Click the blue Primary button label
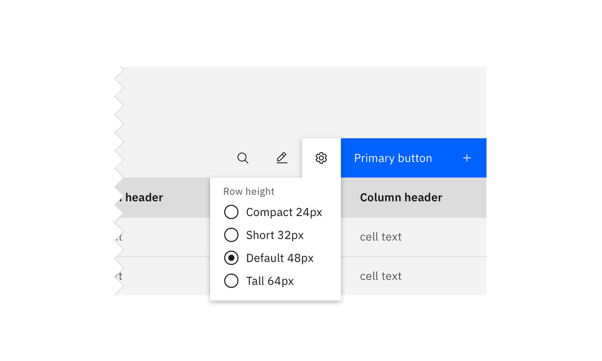Viewport: 602px width, 361px height. 393,157
